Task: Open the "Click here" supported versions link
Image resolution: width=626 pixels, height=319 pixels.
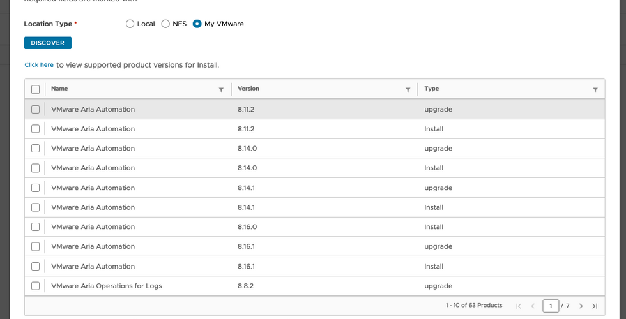Action: coord(39,65)
